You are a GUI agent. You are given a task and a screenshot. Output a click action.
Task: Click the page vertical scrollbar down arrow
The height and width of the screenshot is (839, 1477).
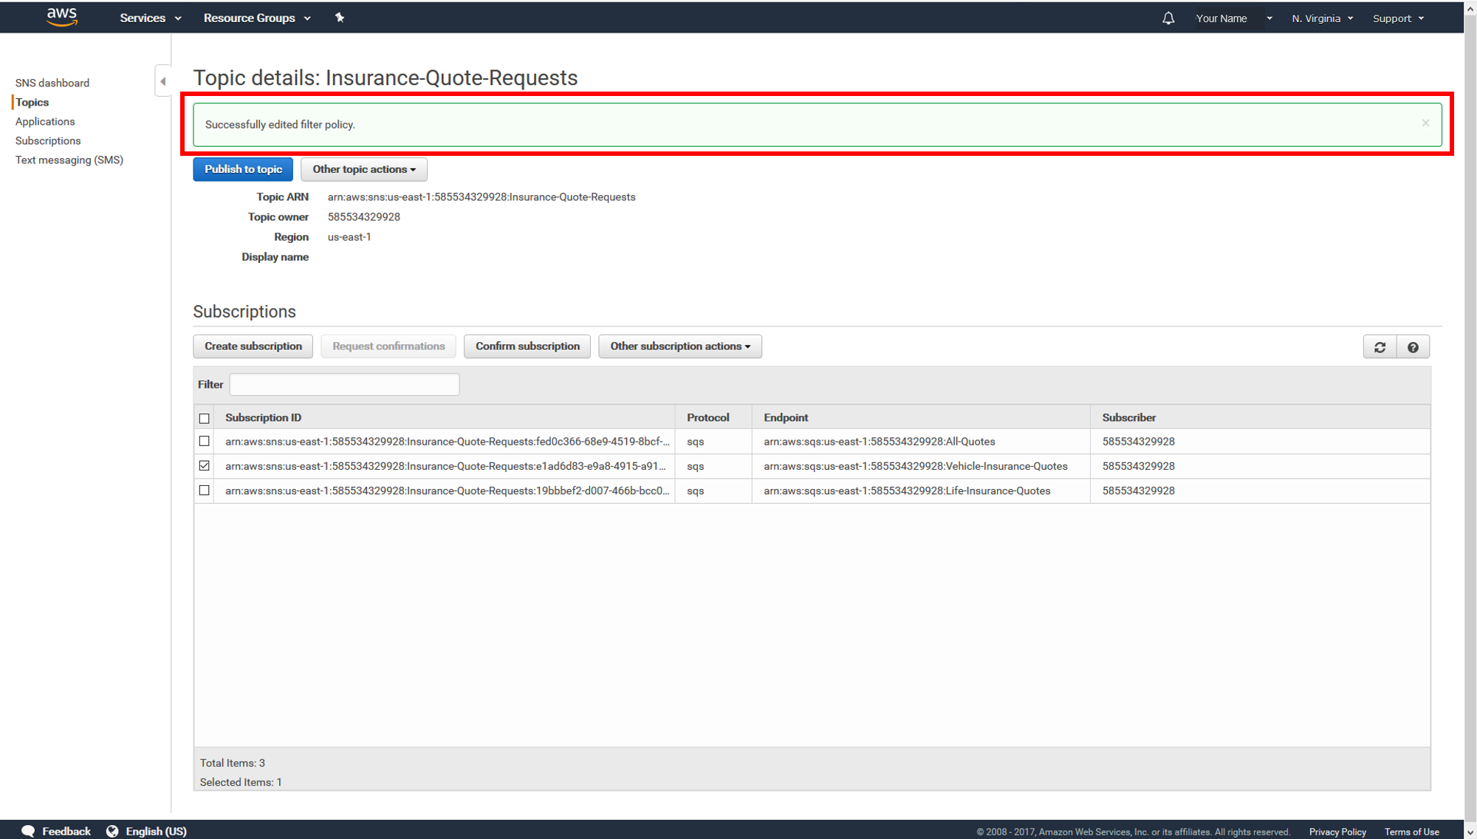pyautogui.click(x=1470, y=832)
